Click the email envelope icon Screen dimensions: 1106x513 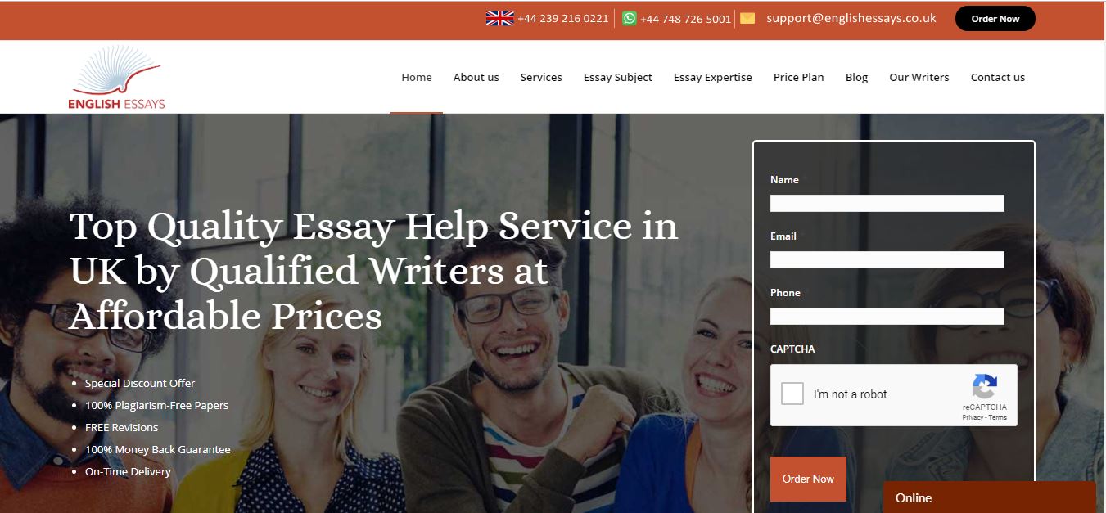747,18
